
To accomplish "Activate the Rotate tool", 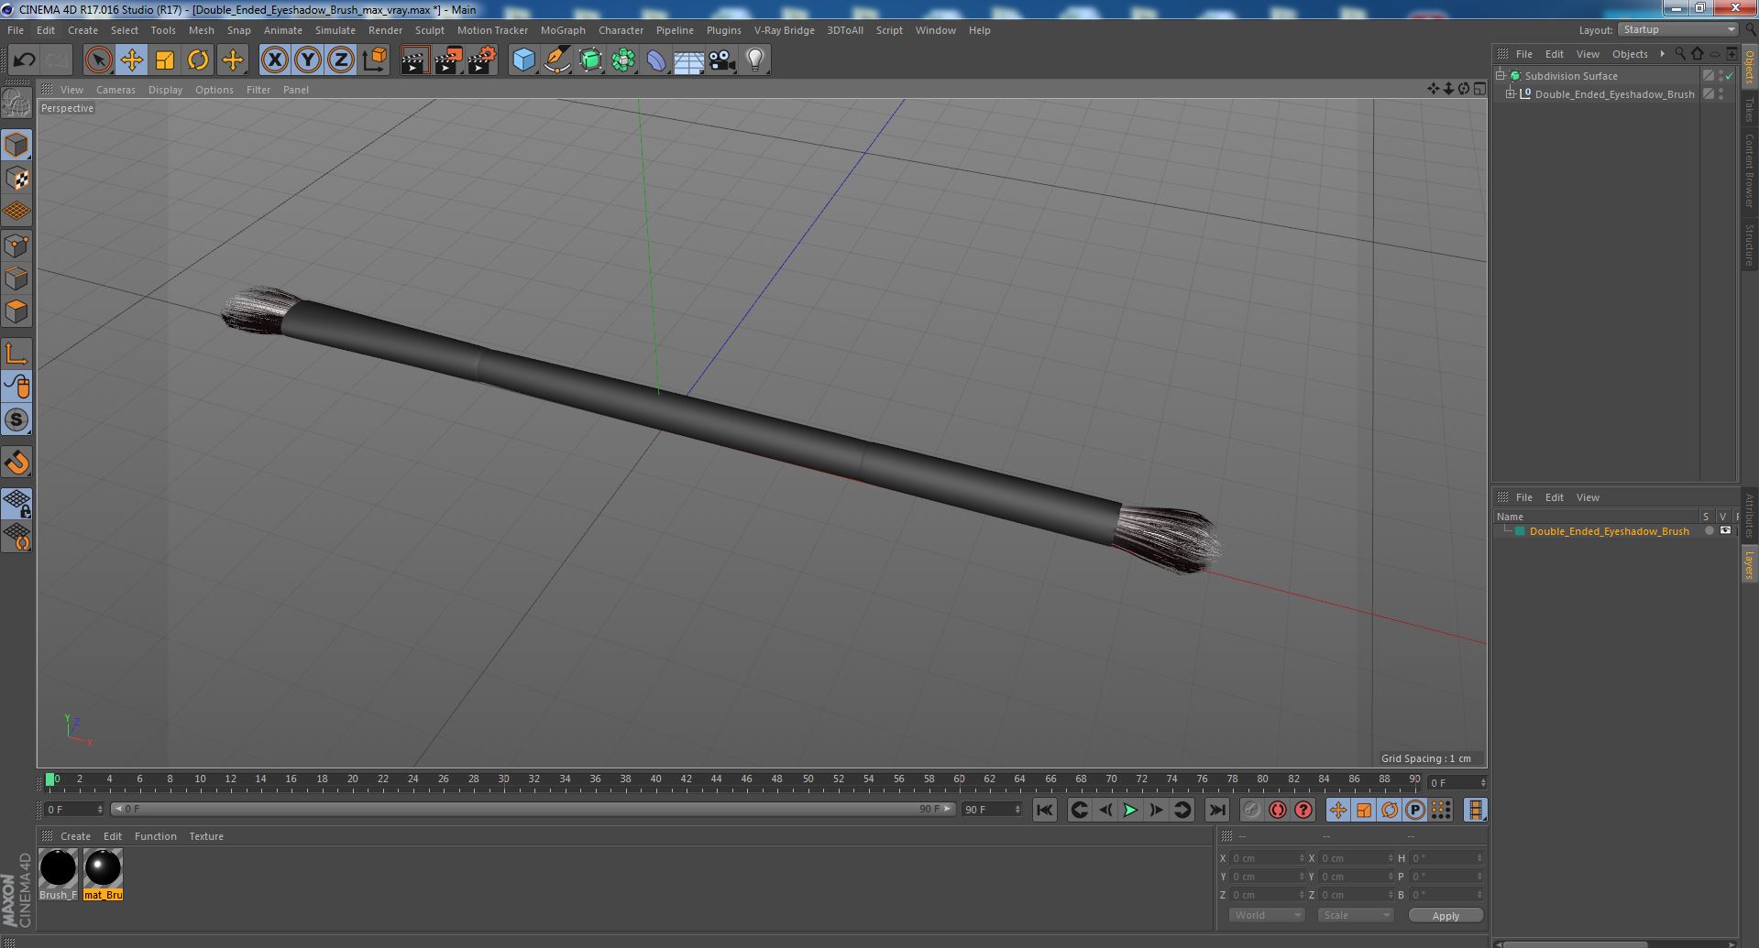I will (x=198, y=60).
